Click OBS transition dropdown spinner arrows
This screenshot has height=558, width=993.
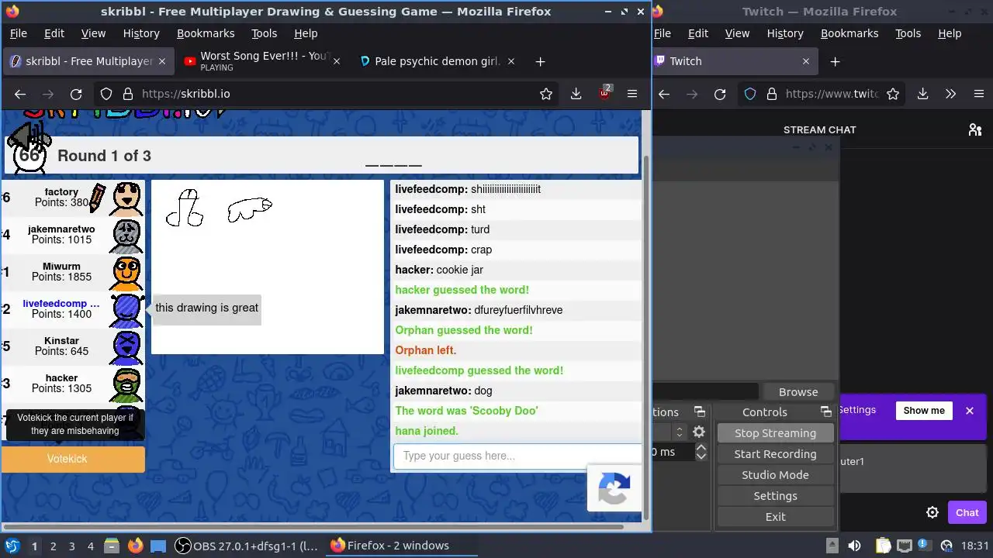coord(680,432)
